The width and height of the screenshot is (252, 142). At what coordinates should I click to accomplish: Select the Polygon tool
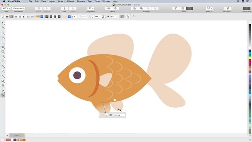3,61
